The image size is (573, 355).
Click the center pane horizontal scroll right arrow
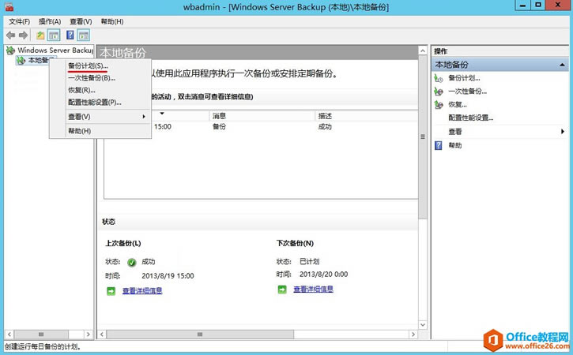[x=413, y=334]
